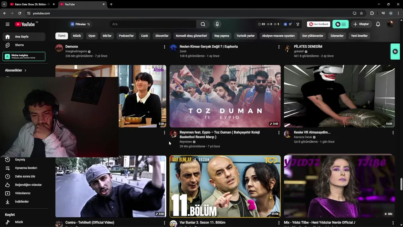Open more options for Euphoria video
The width and height of the screenshot is (403, 227).
[279, 47]
